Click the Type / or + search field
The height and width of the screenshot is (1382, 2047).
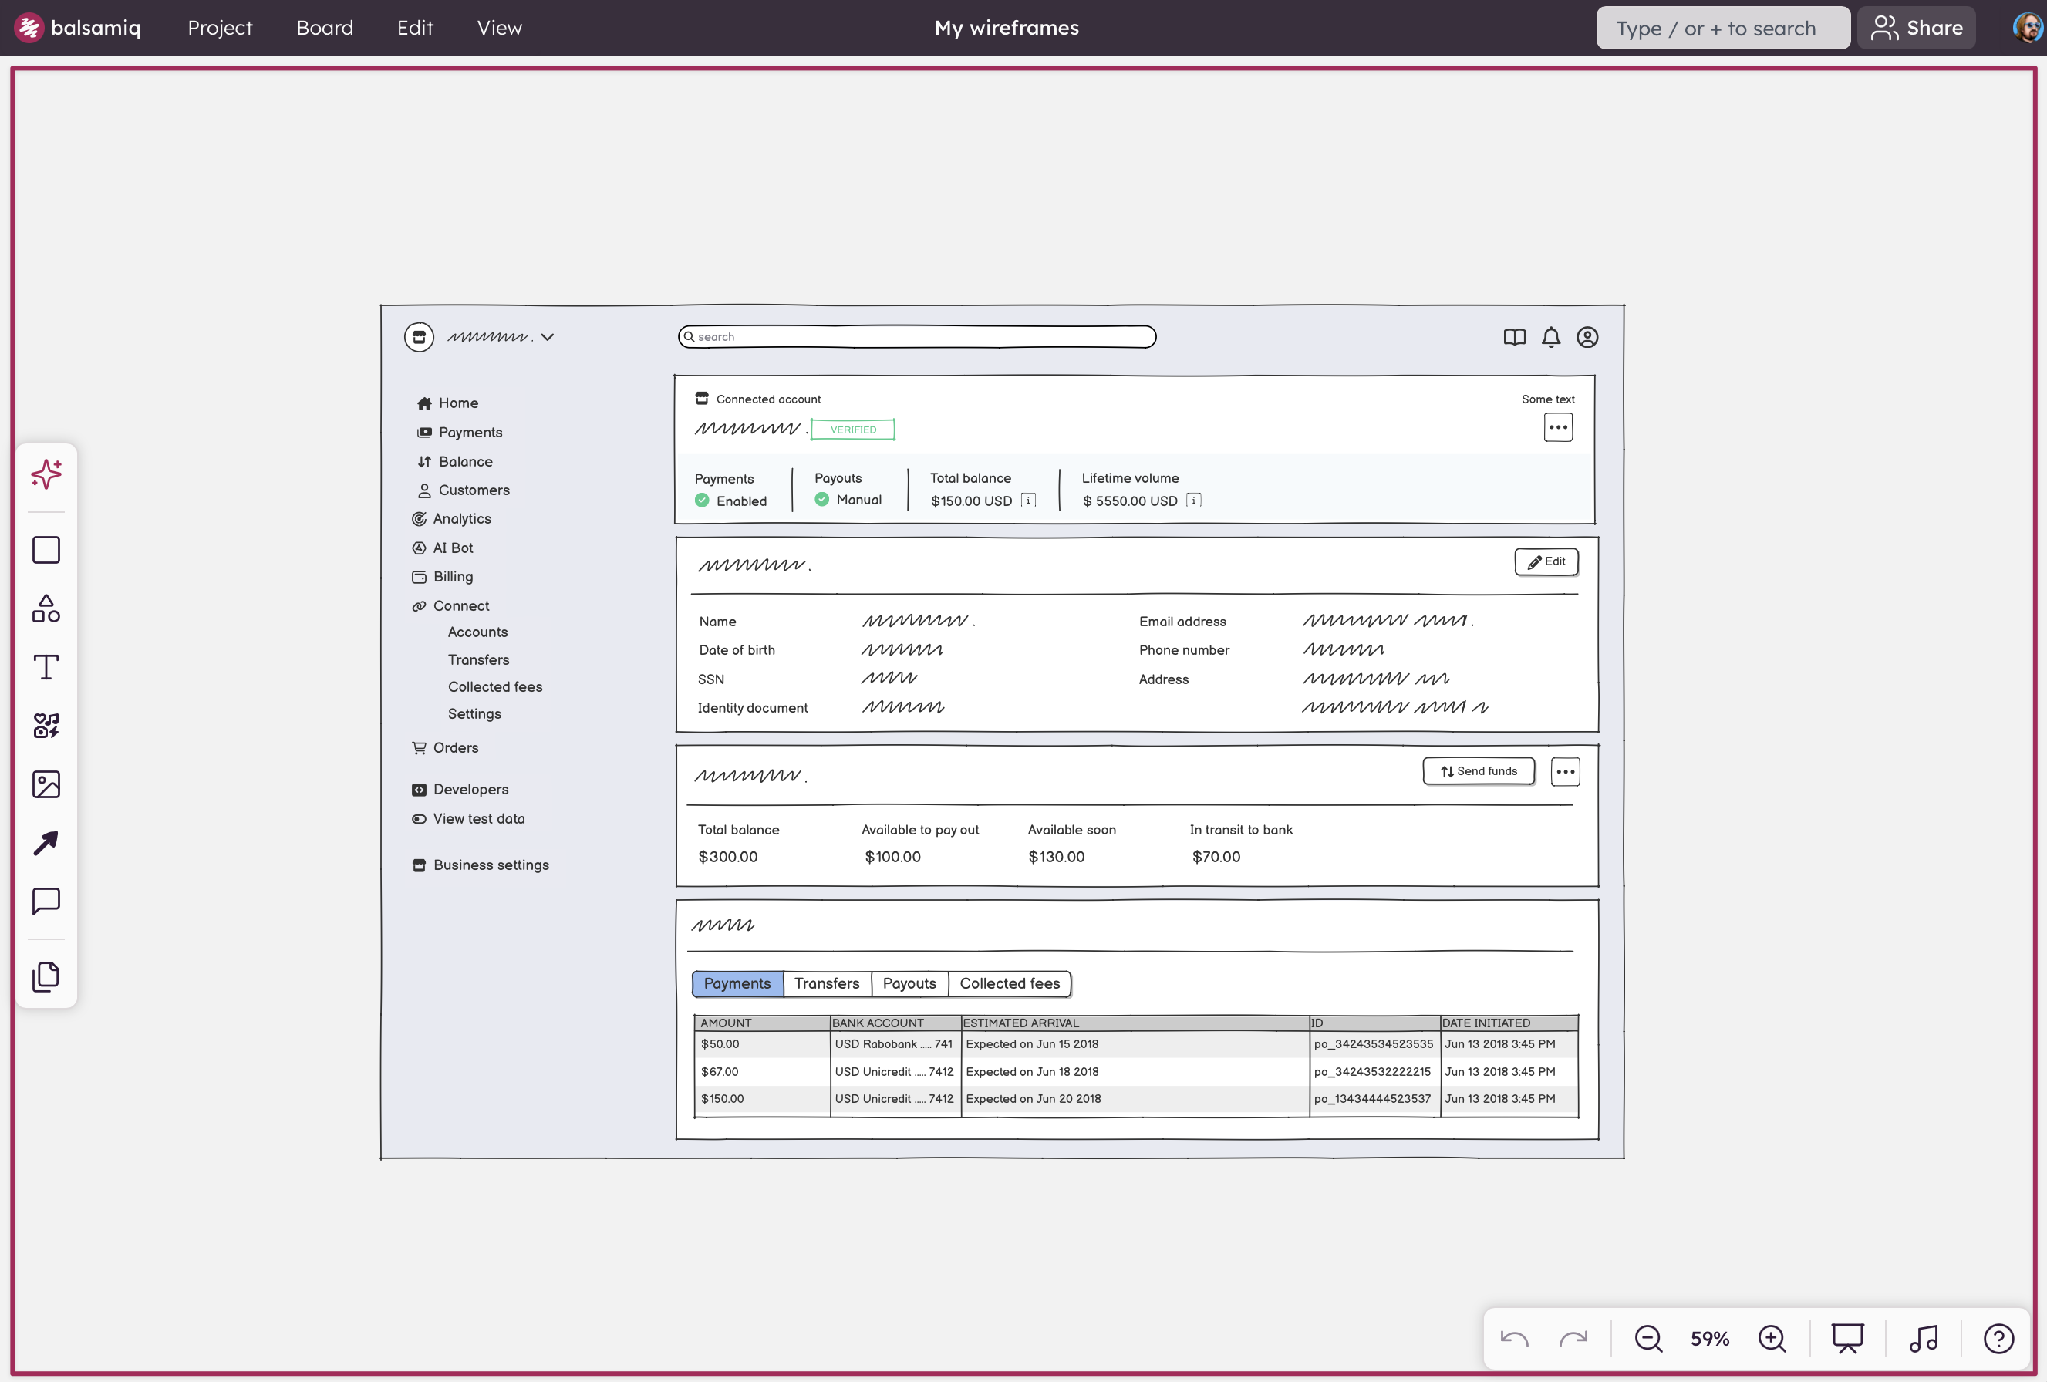(x=1722, y=27)
